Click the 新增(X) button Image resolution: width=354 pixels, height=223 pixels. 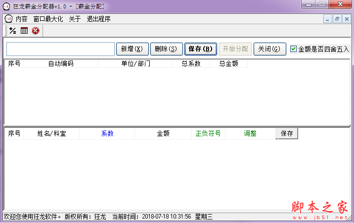[x=133, y=49]
